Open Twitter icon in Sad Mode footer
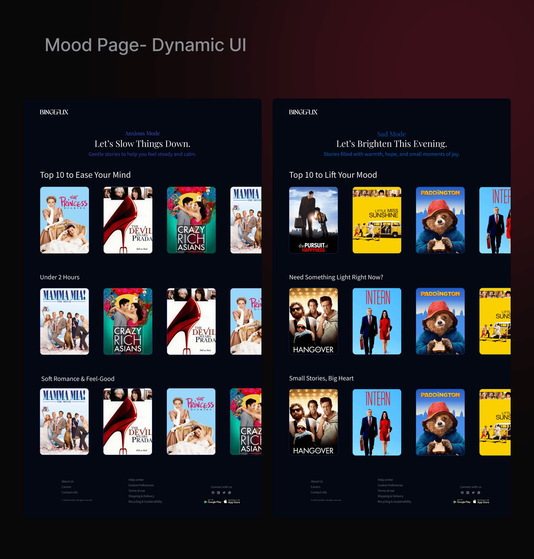This screenshot has width=534, height=559. tap(473, 493)
